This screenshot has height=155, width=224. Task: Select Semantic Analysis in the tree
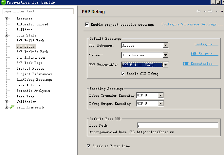pyautogui.click(x=33, y=91)
